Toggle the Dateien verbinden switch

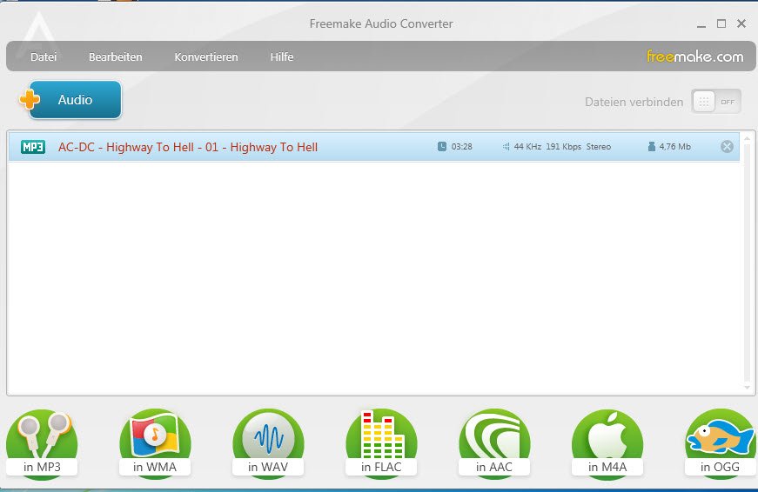point(716,102)
